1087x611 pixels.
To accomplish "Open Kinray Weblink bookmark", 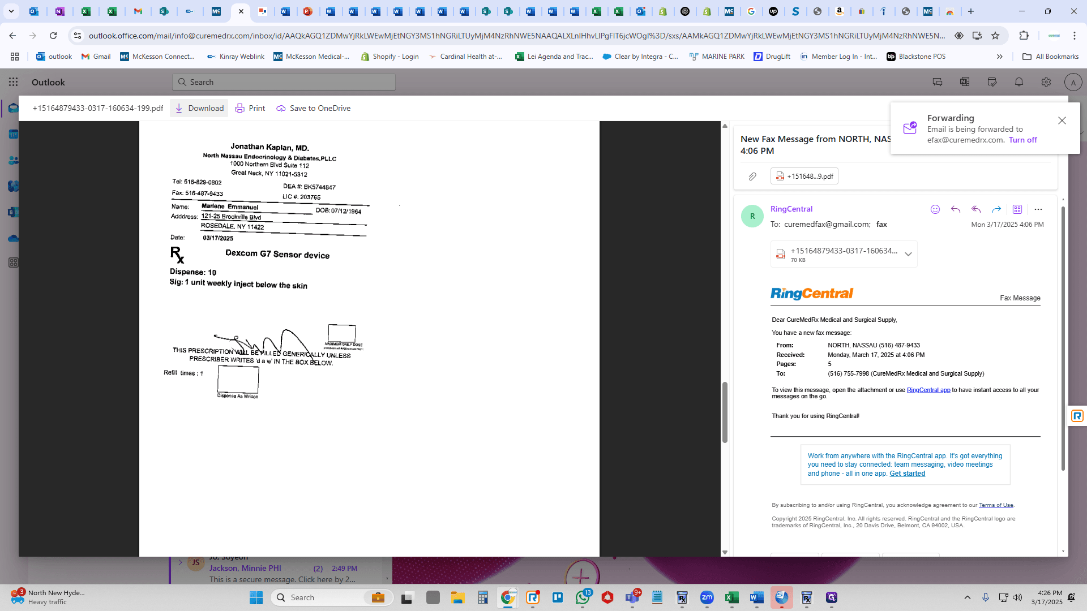I will (x=236, y=57).
